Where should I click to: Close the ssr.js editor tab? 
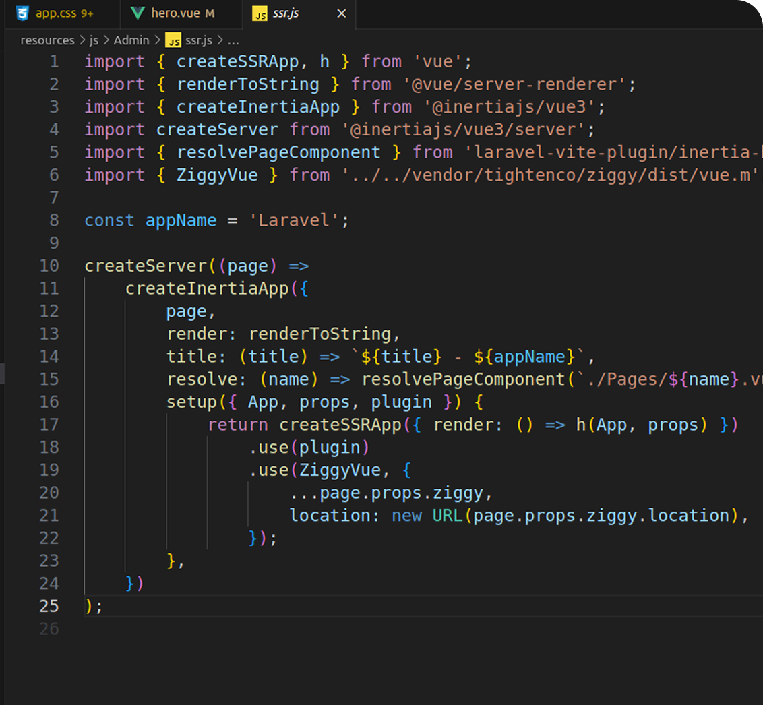coord(341,13)
